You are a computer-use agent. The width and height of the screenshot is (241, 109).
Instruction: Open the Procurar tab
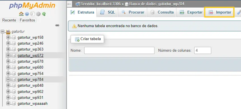pyautogui.click(x=132, y=12)
